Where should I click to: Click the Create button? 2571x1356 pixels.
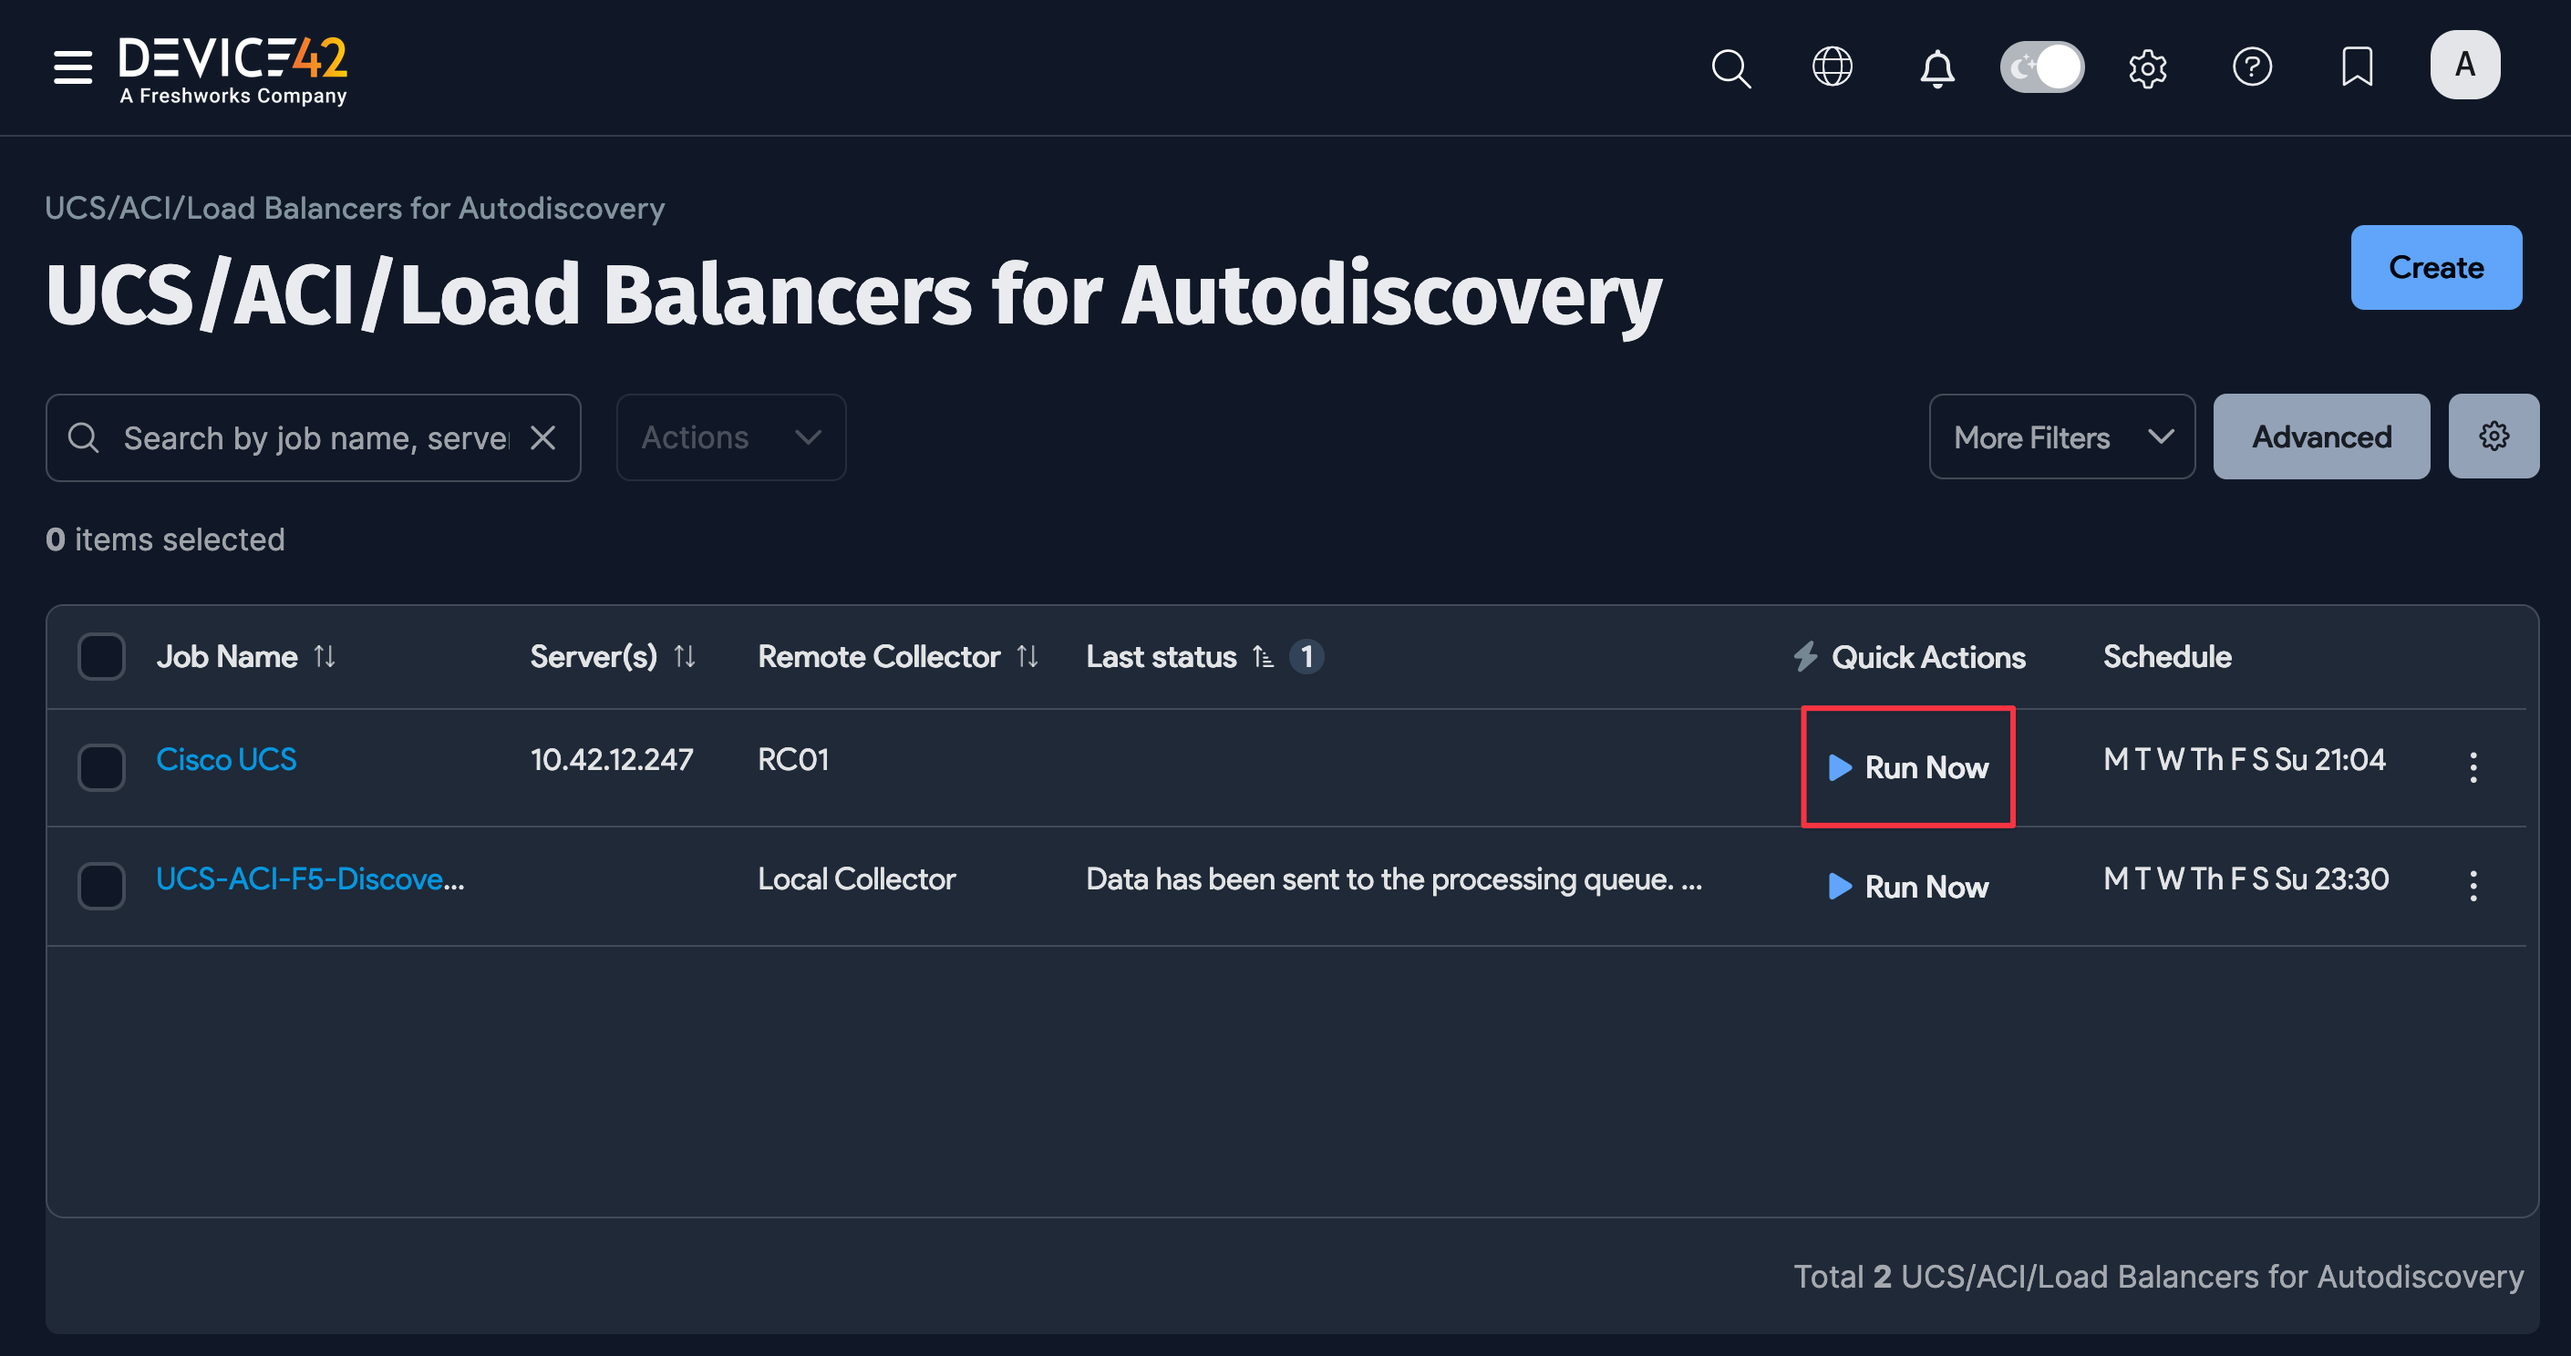coord(2435,267)
